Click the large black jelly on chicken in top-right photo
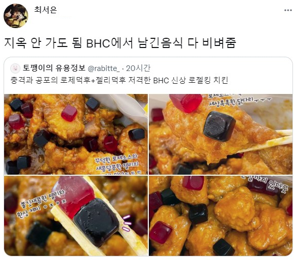Viewport: 294px width, 260px height. [x=219, y=126]
